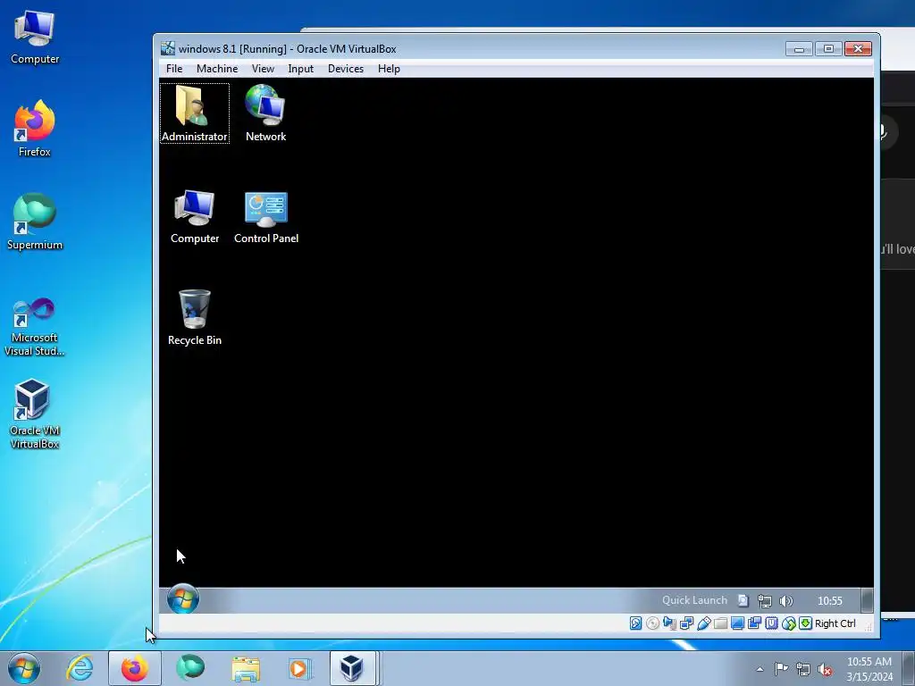Click the show desktop strip in the VM taskbar
The image size is (915, 686).
(x=867, y=600)
